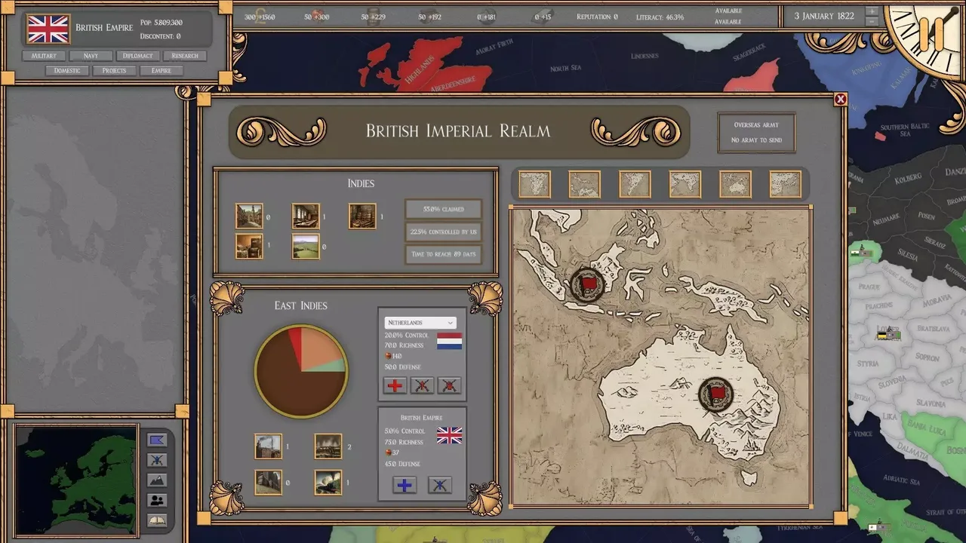
Task: Click the Indies street scene building icon
Action: click(249, 216)
